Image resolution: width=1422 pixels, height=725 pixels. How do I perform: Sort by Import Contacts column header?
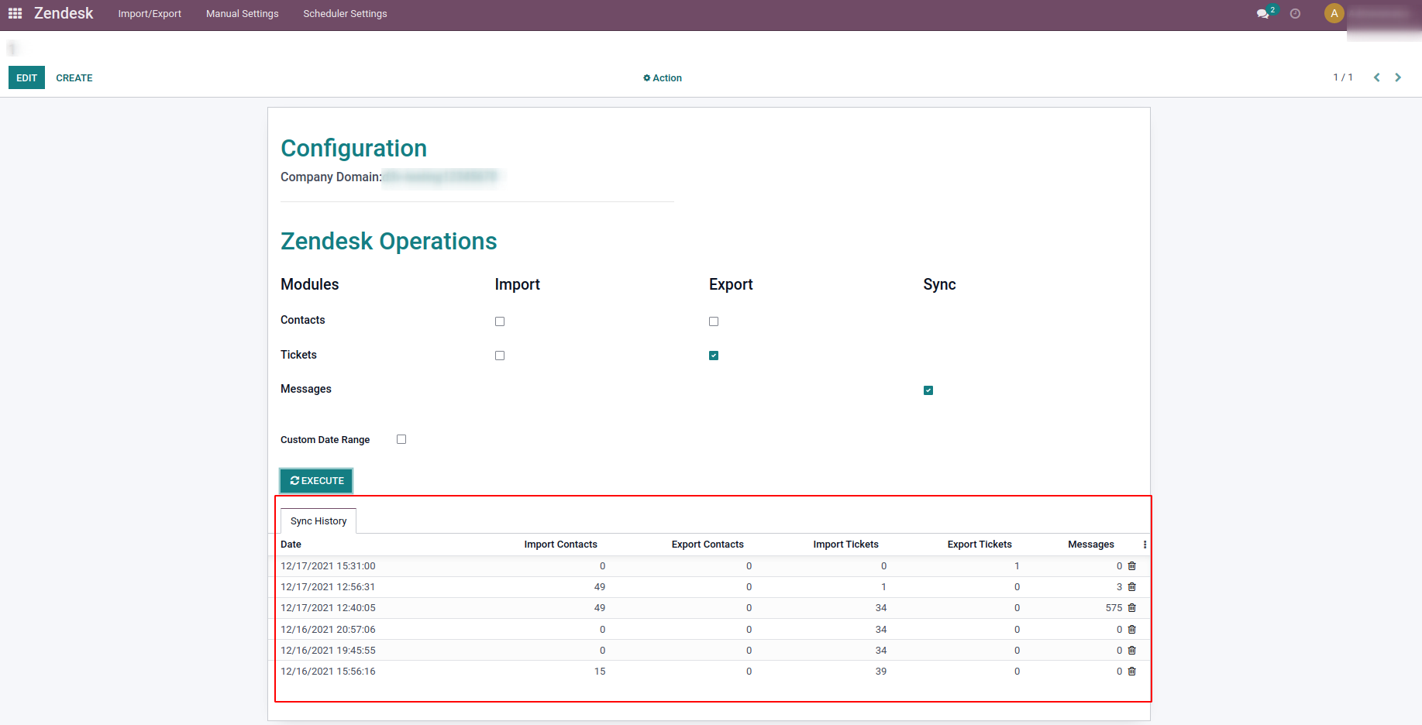560,545
